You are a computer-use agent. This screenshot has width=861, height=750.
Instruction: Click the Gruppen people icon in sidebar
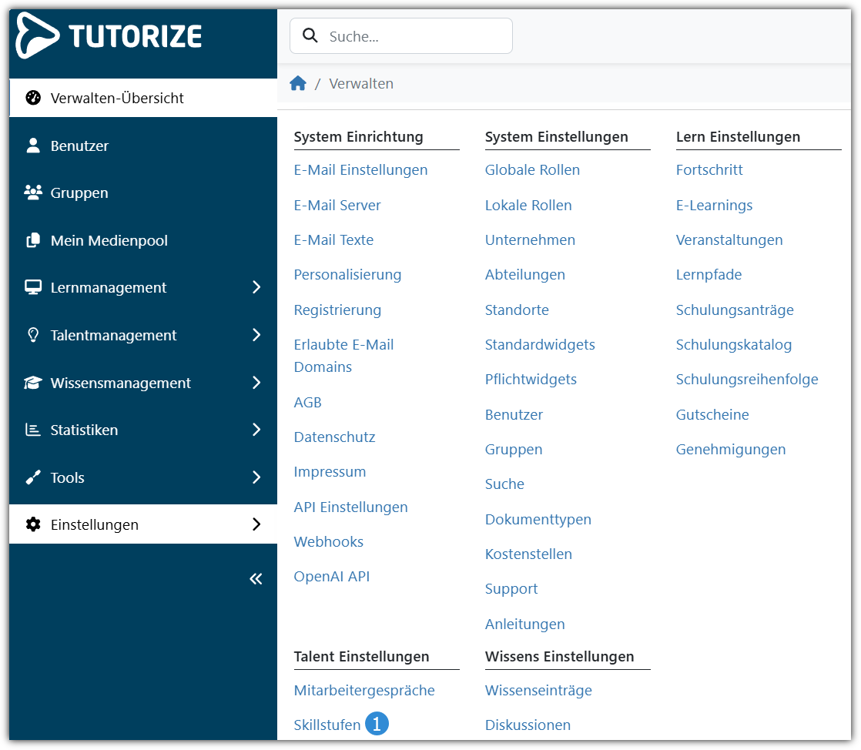tap(33, 193)
